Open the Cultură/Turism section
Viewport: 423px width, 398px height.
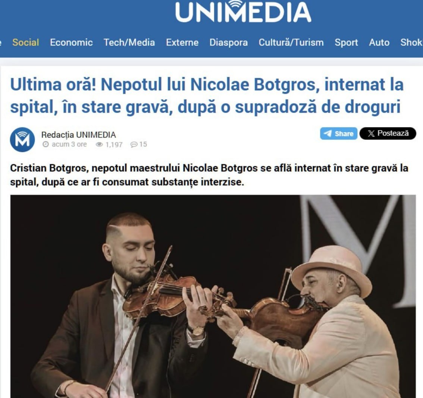pos(291,42)
